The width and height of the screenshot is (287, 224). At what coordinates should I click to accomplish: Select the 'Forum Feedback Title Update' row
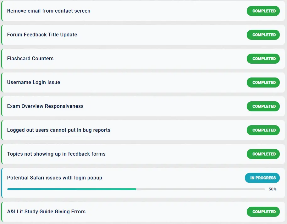[42, 35]
